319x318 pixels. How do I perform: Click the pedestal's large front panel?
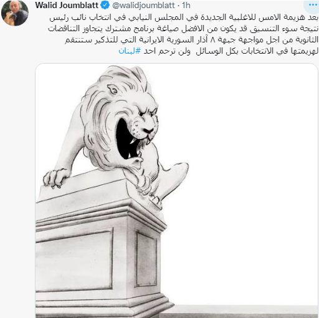pos(74,260)
